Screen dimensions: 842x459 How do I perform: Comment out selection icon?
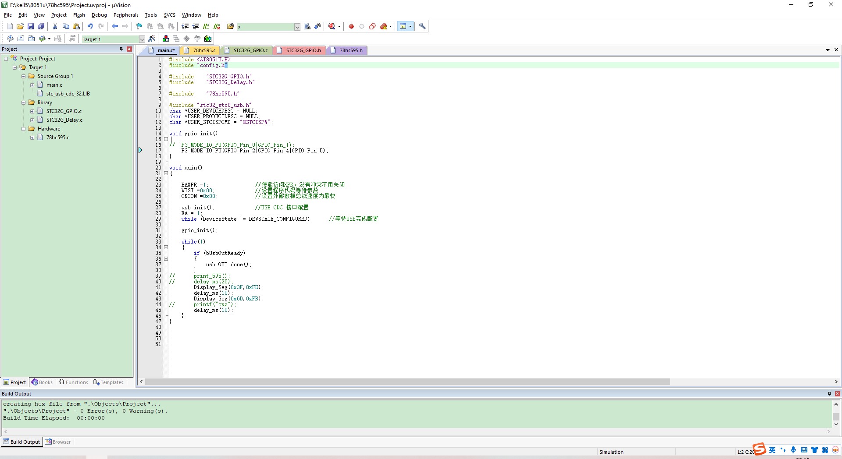[206, 26]
